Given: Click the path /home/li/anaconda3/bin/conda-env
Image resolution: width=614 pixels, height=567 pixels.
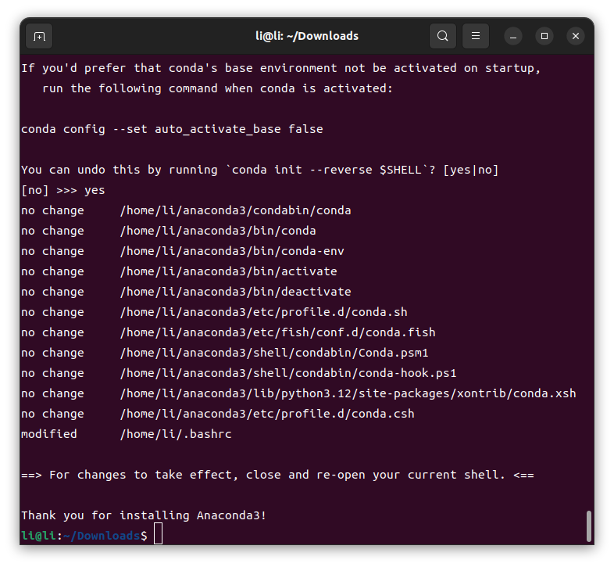Looking at the screenshot, I should 232,251.
